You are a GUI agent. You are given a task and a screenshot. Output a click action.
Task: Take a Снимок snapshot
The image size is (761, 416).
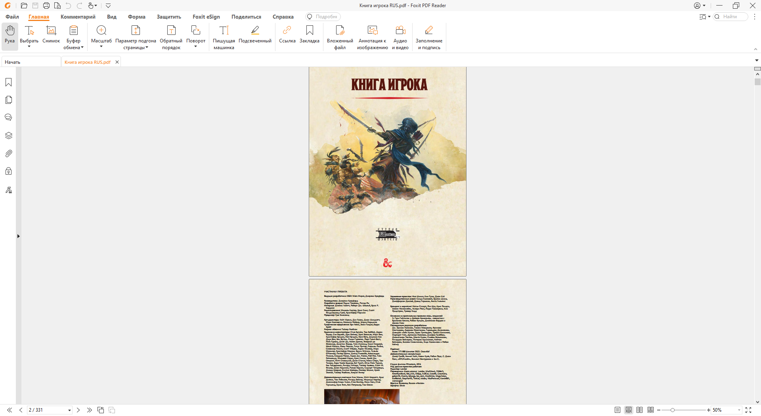click(x=51, y=34)
